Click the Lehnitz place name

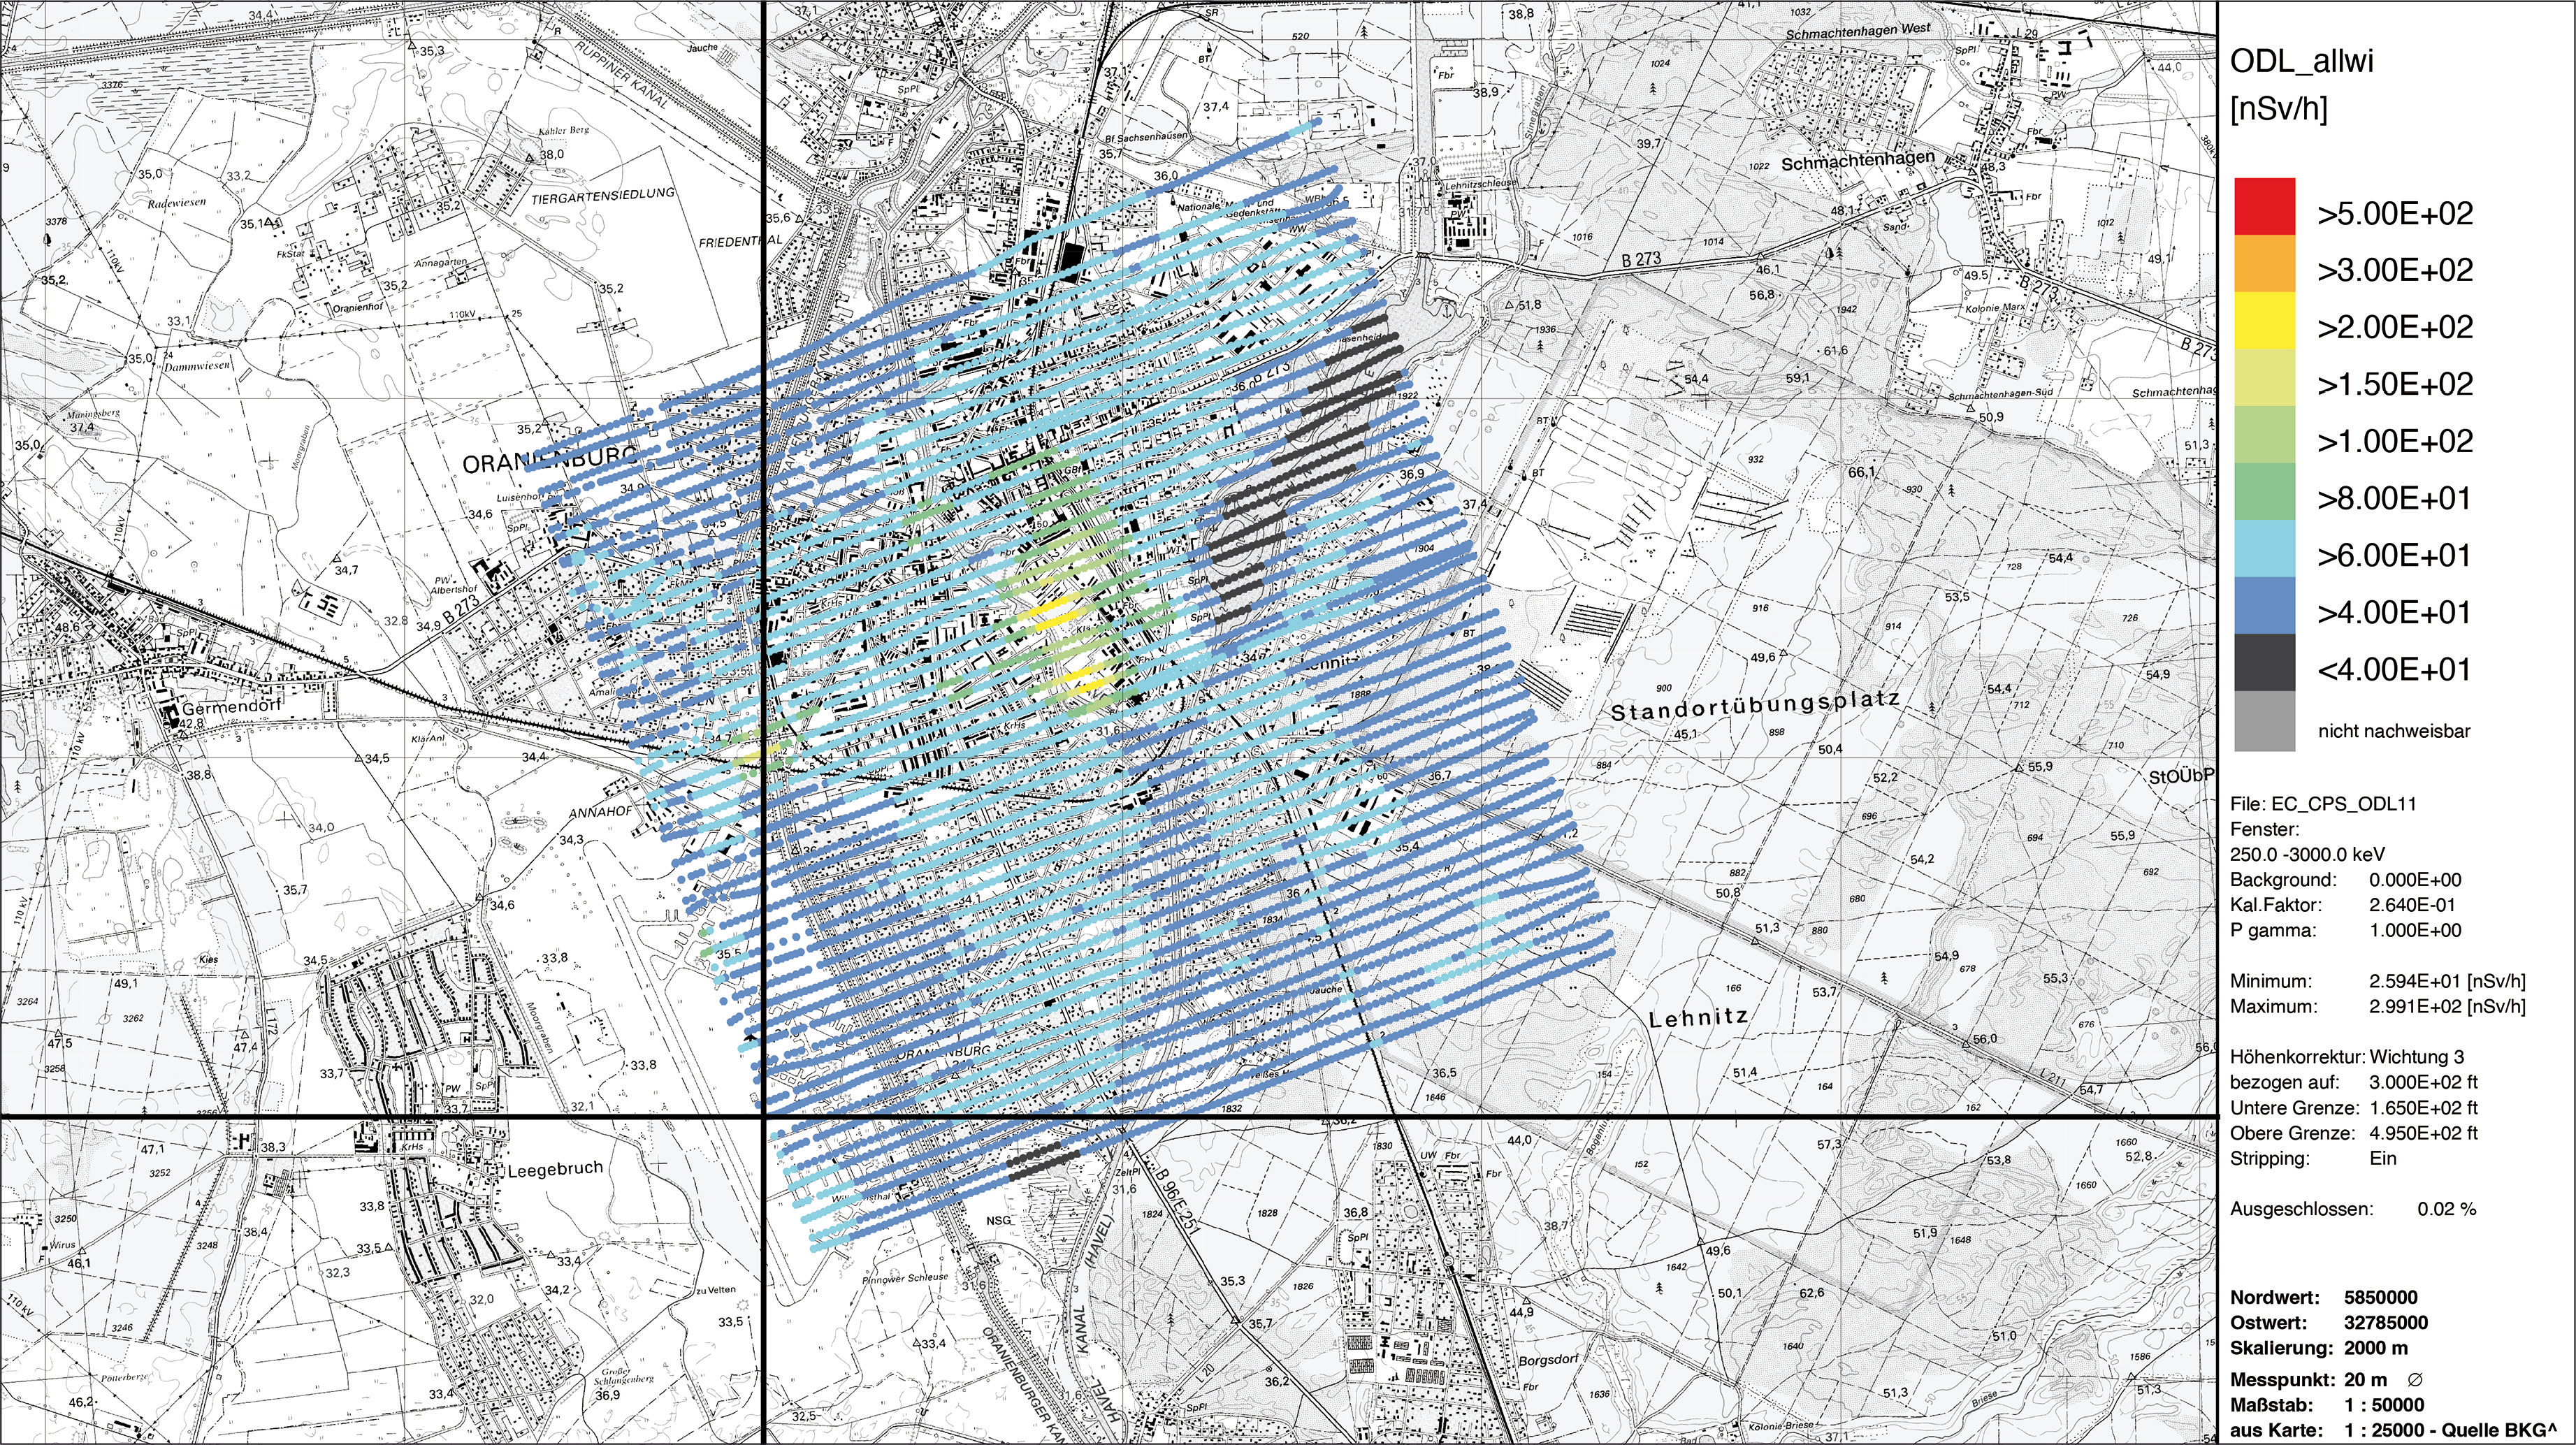pyautogui.click(x=1699, y=1018)
